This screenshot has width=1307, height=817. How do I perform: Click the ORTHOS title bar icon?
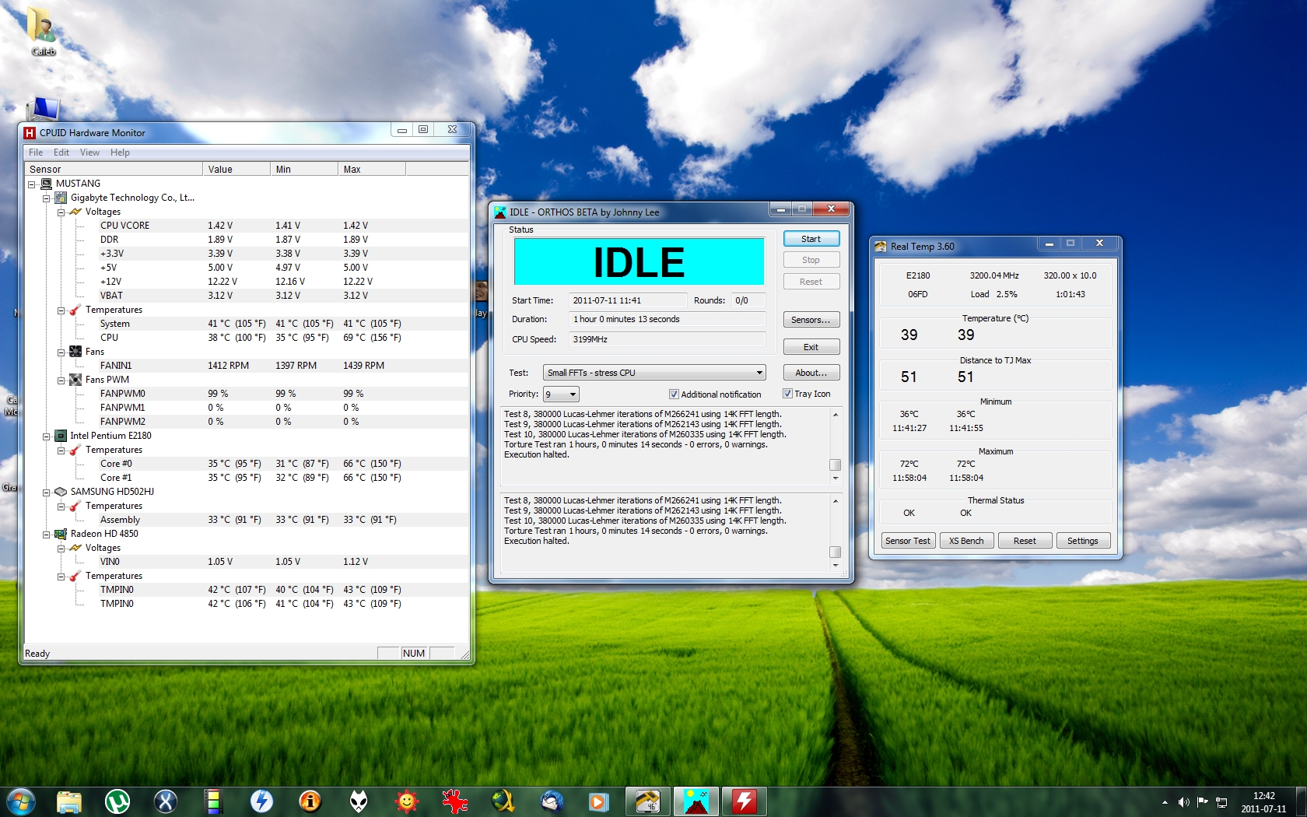(x=500, y=212)
